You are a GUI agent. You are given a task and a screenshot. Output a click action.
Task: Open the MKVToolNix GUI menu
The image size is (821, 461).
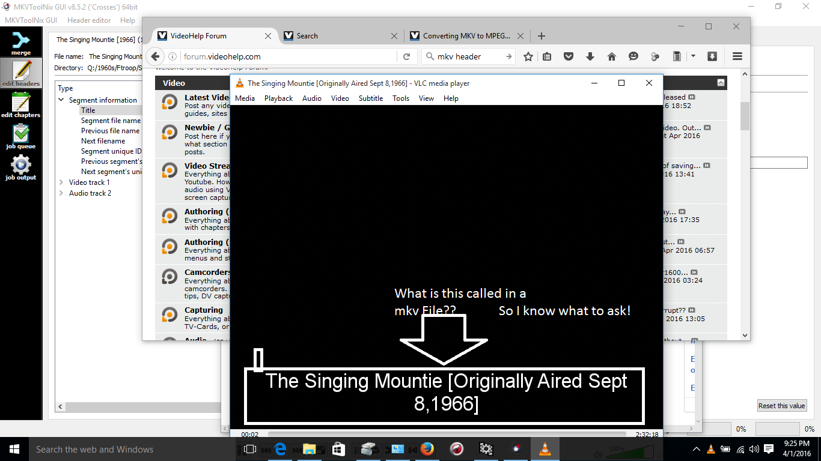31,20
